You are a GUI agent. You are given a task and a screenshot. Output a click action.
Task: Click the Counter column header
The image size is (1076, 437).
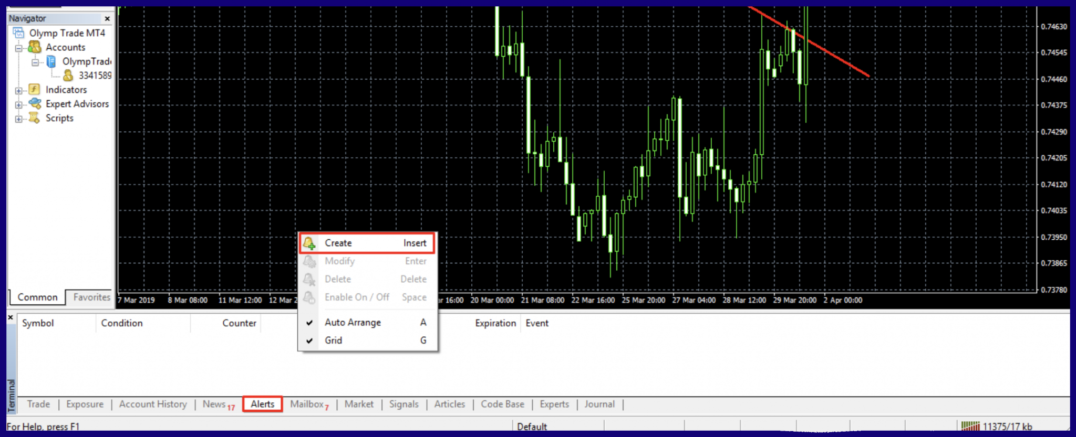click(226, 323)
